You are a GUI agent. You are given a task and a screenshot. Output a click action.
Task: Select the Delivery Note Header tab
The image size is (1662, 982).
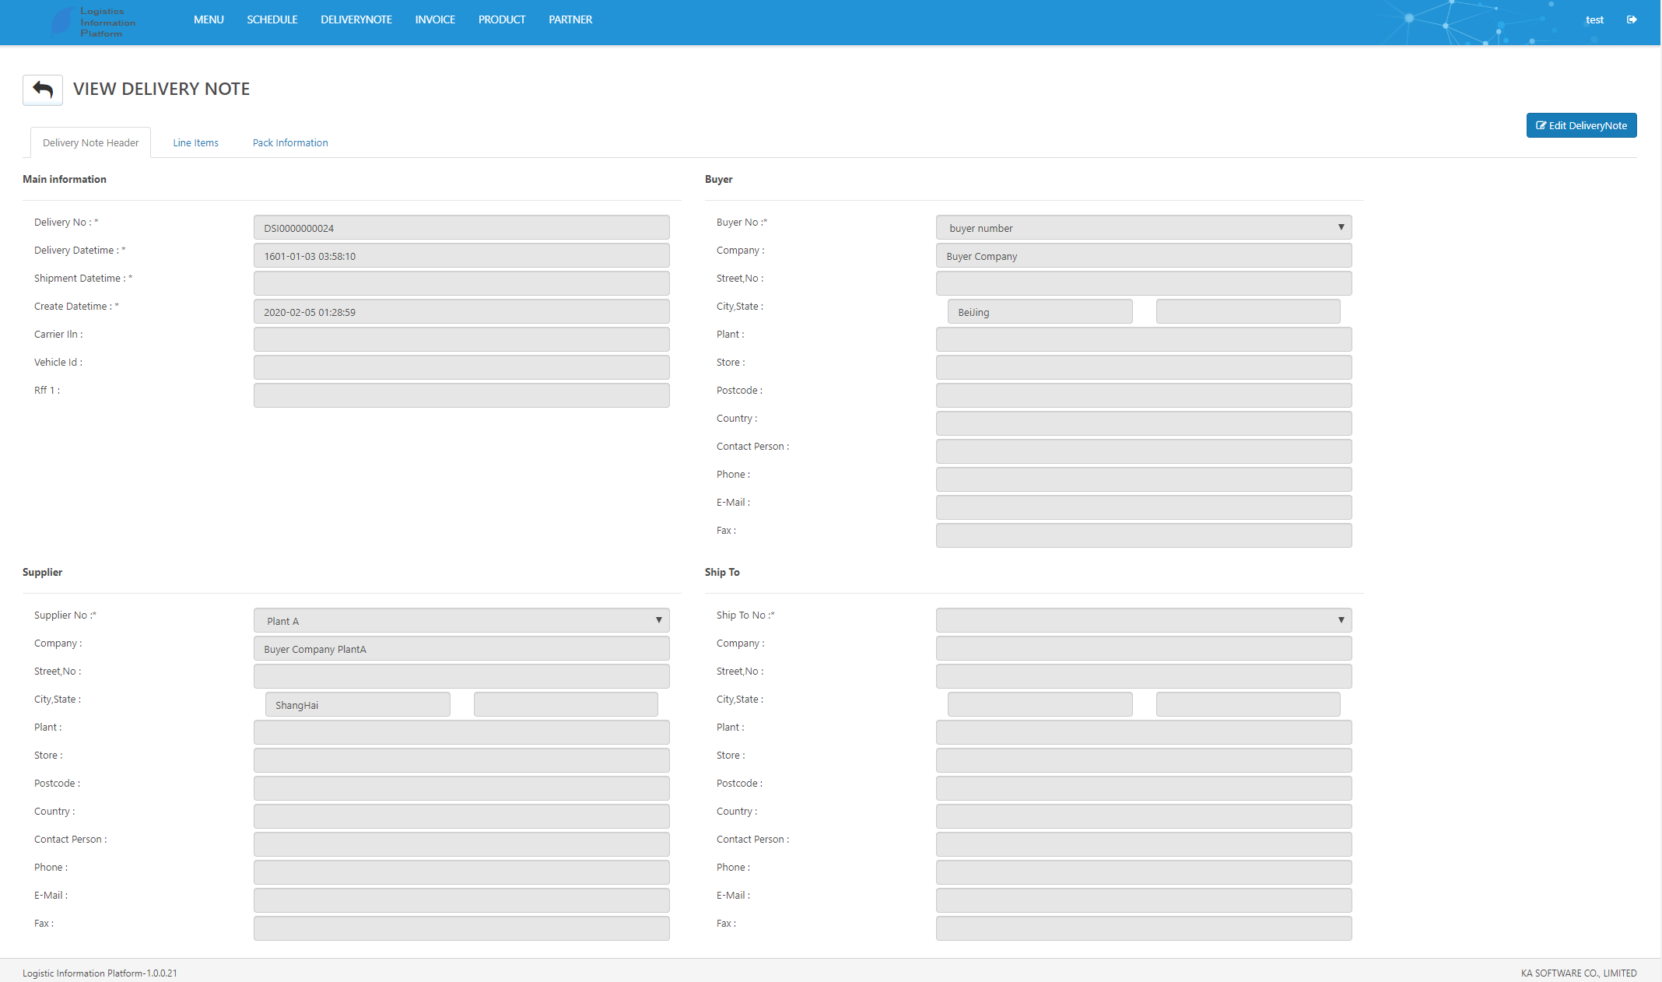click(90, 142)
